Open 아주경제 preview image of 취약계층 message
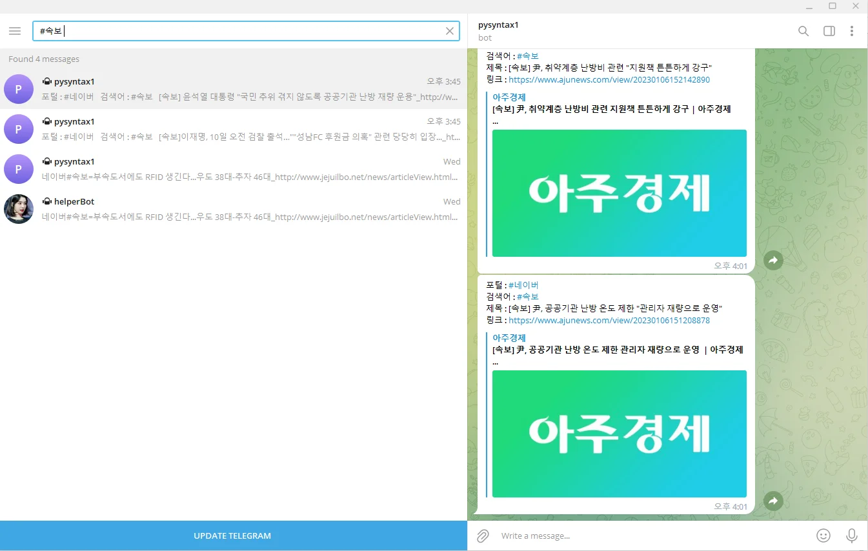This screenshot has width=868, height=551. pos(620,193)
